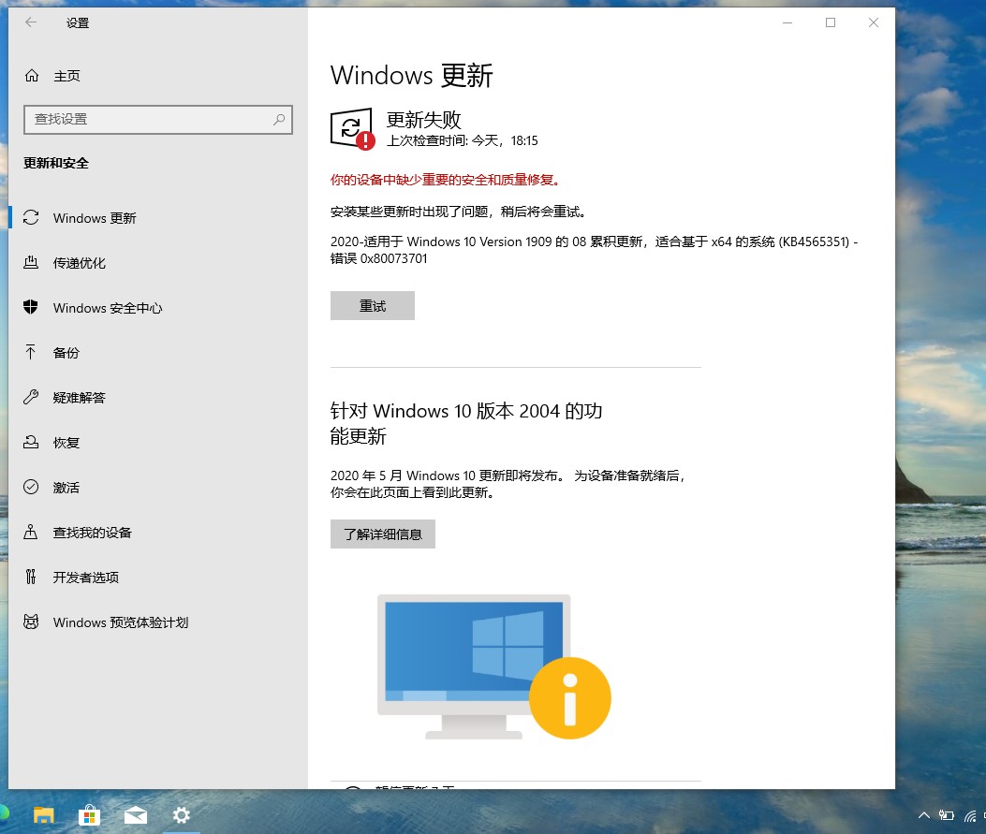986x834 pixels.
Task: Click the 疑难解答 wrench icon
Action: tap(31, 397)
